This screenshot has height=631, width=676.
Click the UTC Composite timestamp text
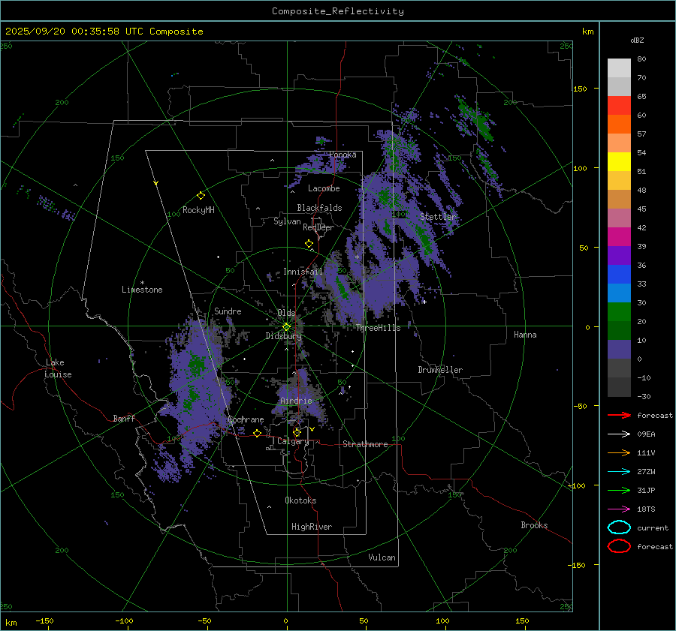point(104,32)
